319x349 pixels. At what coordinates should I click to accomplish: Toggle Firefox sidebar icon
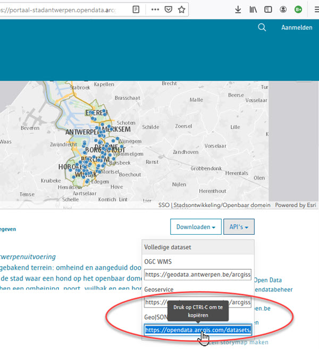tap(268, 10)
